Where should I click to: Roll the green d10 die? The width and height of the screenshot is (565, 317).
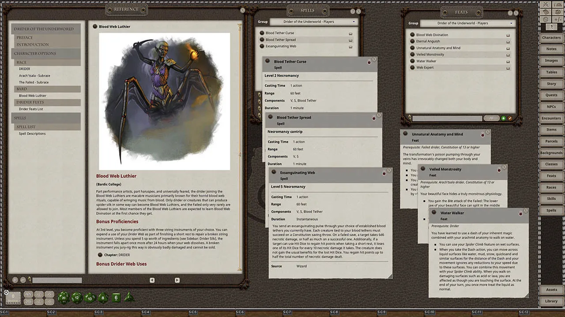click(x=90, y=297)
